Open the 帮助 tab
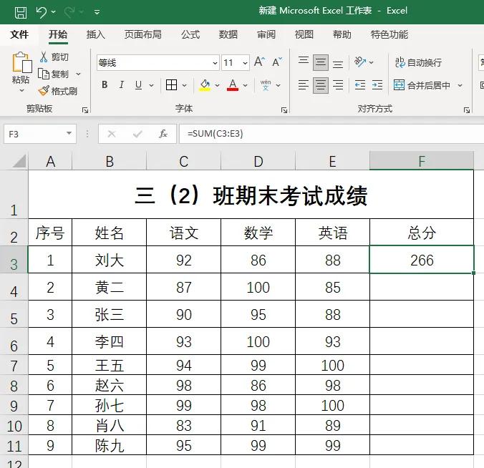The width and height of the screenshot is (484, 468). 342,34
